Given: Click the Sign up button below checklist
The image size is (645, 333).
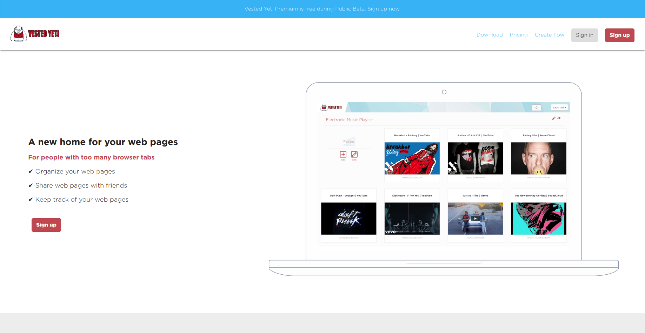Looking at the screenshot, I should [46, 225].
